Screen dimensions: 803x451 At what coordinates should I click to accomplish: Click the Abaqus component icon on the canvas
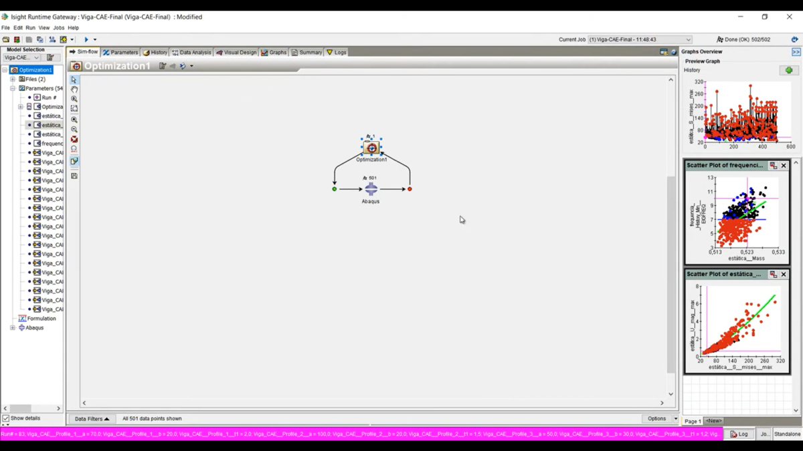pyautogui.click(x=371, y=190)
